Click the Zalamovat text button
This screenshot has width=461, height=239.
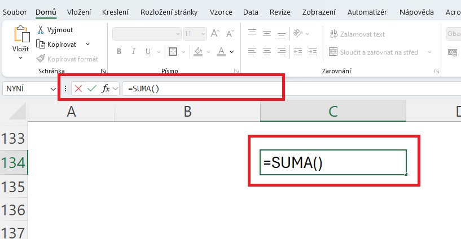[358, 34]
